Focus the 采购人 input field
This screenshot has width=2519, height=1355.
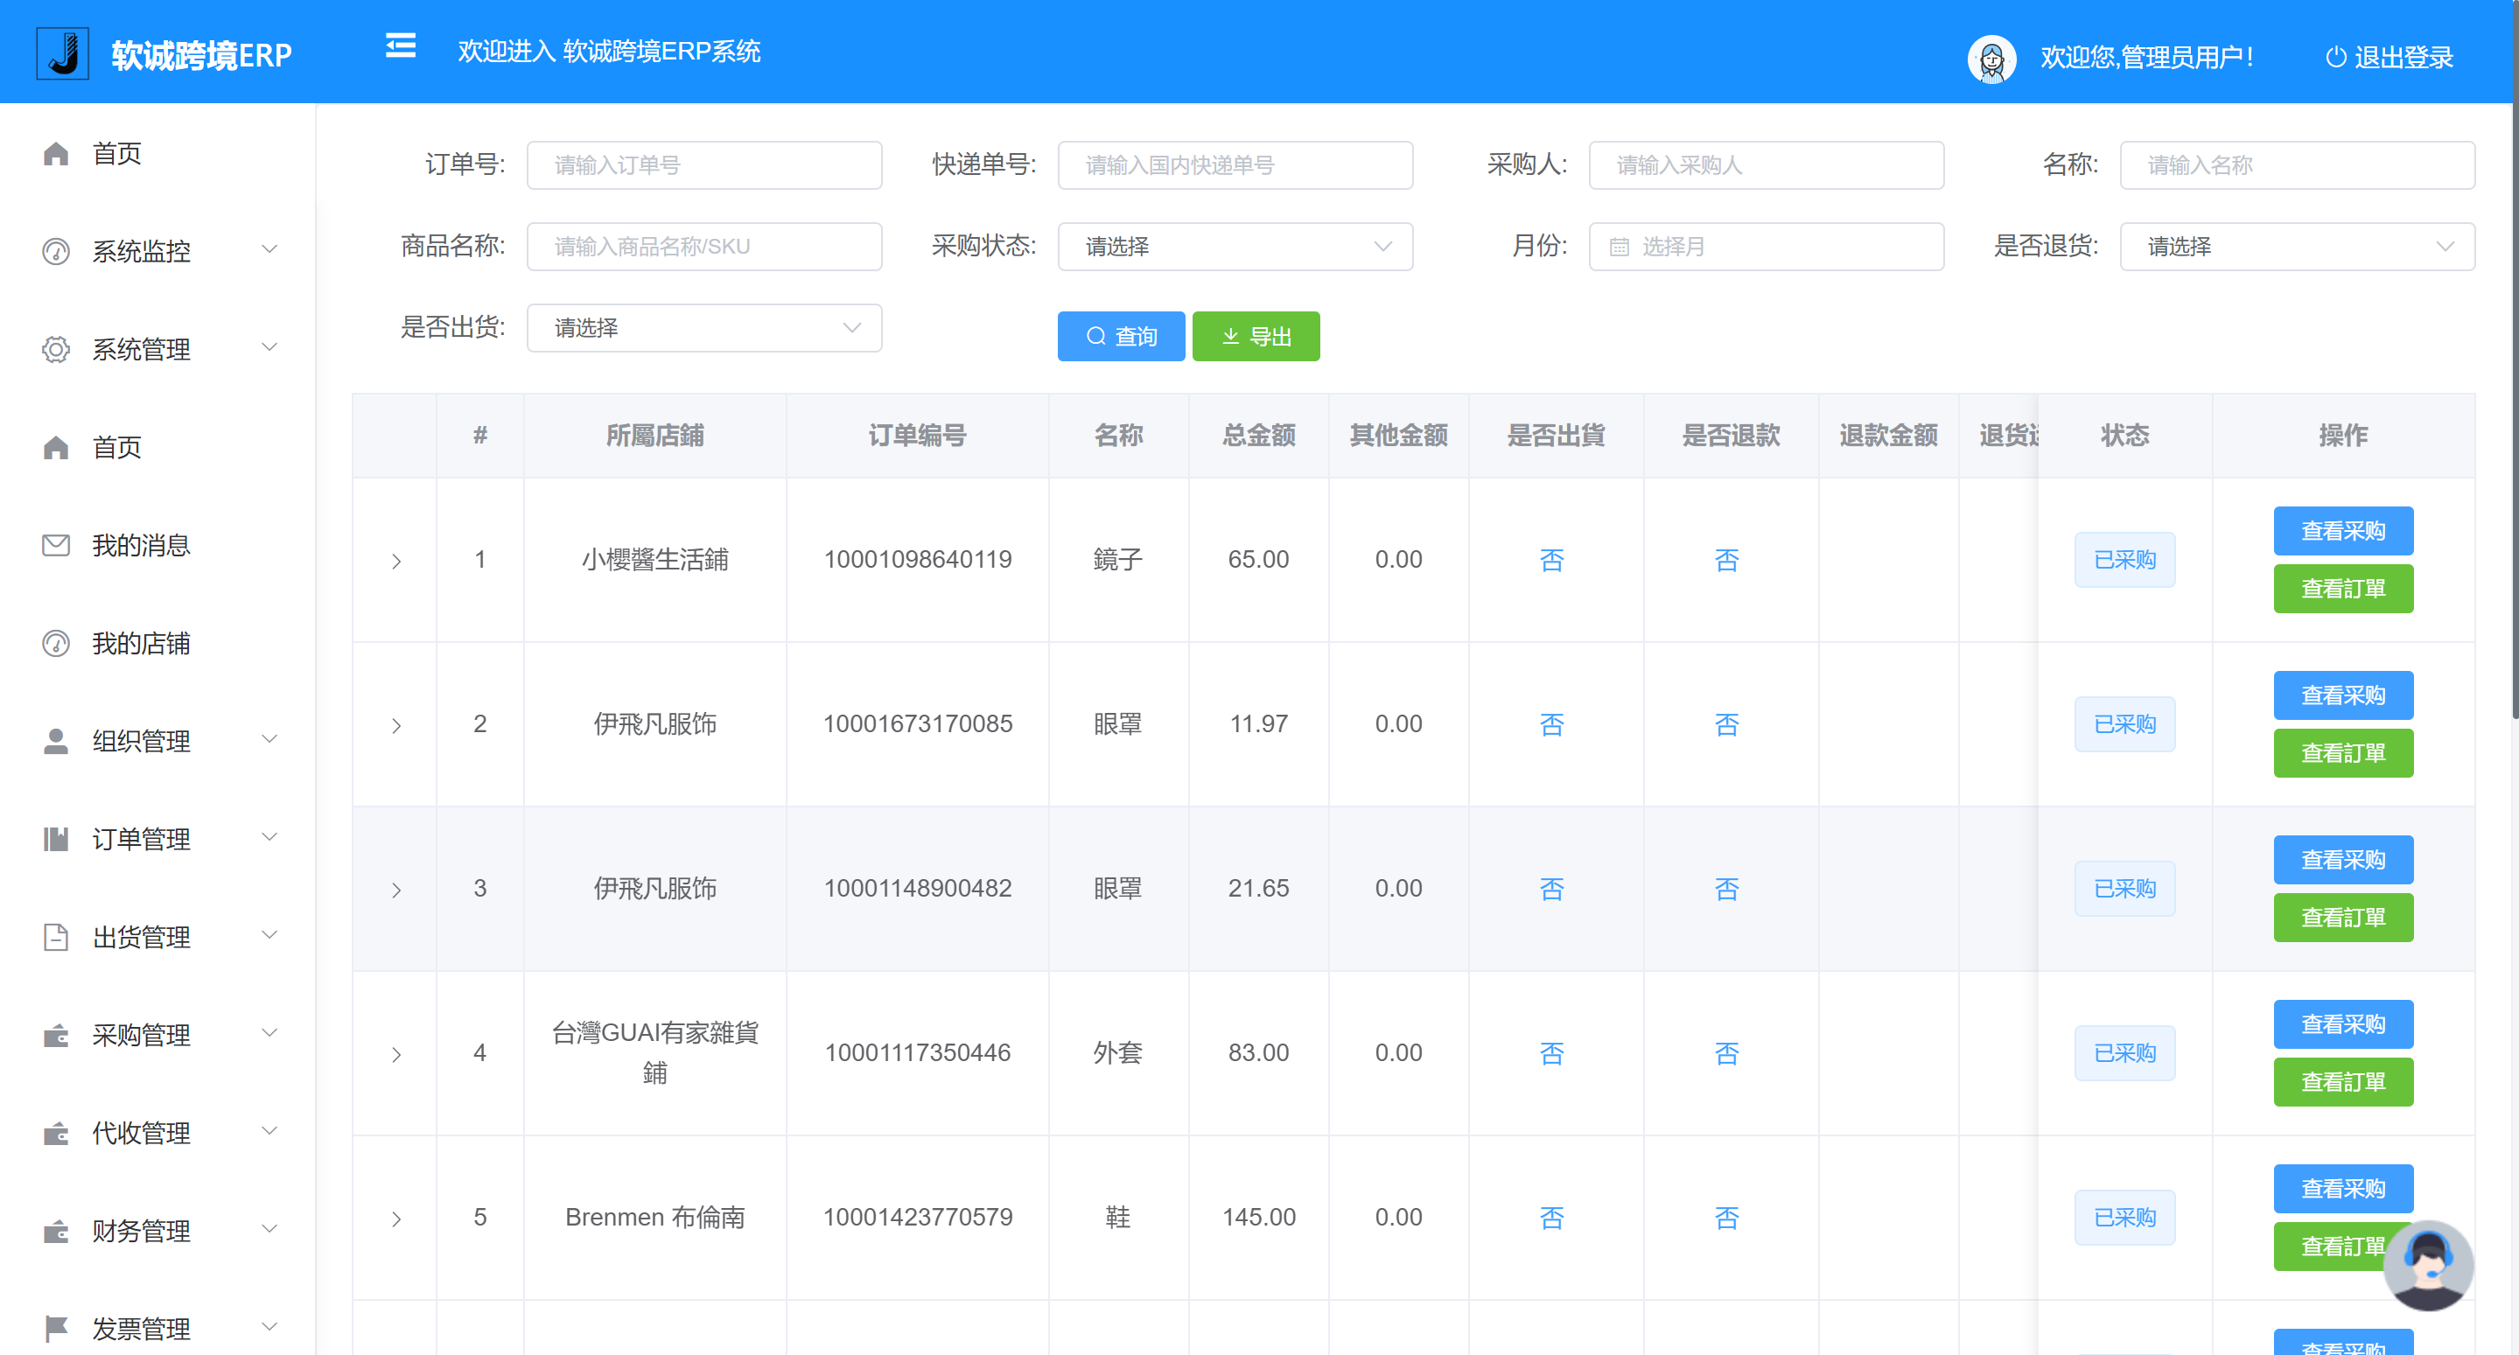[1766, 165]
